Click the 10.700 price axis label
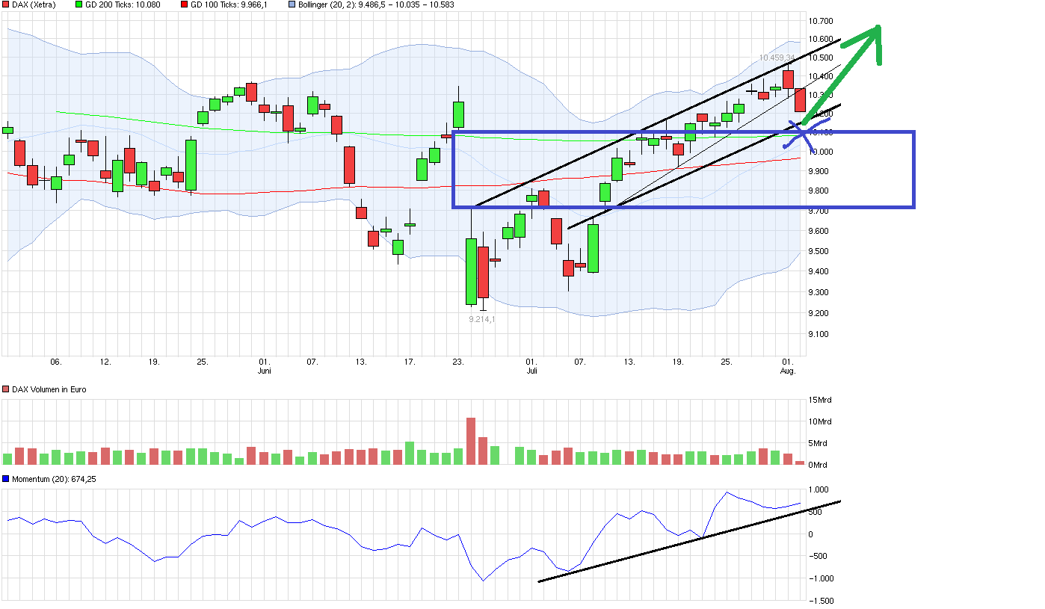The width and height of the screenshot is (1045, 609). point(822,21)
